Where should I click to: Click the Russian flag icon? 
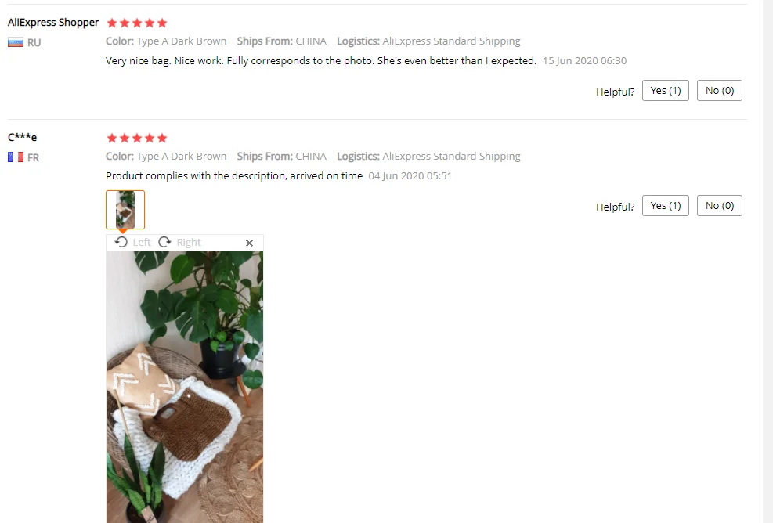pyautogui.click(x=16, y=42)
